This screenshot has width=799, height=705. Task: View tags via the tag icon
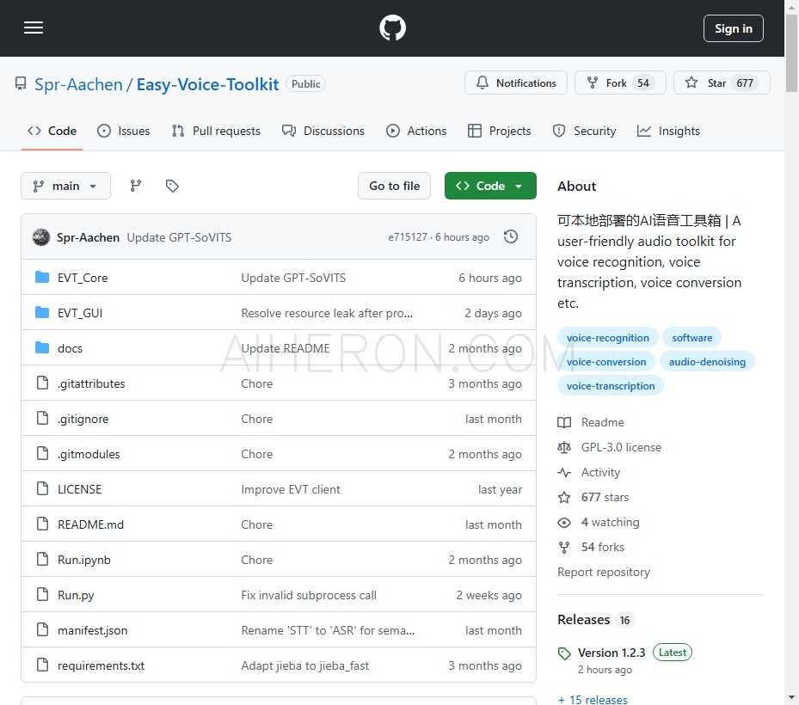pos(172,186)
